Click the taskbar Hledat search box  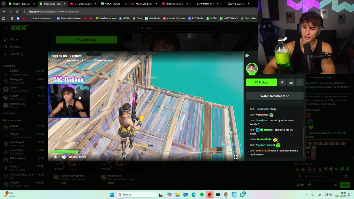pyautogui.click(x=137, y=195)
